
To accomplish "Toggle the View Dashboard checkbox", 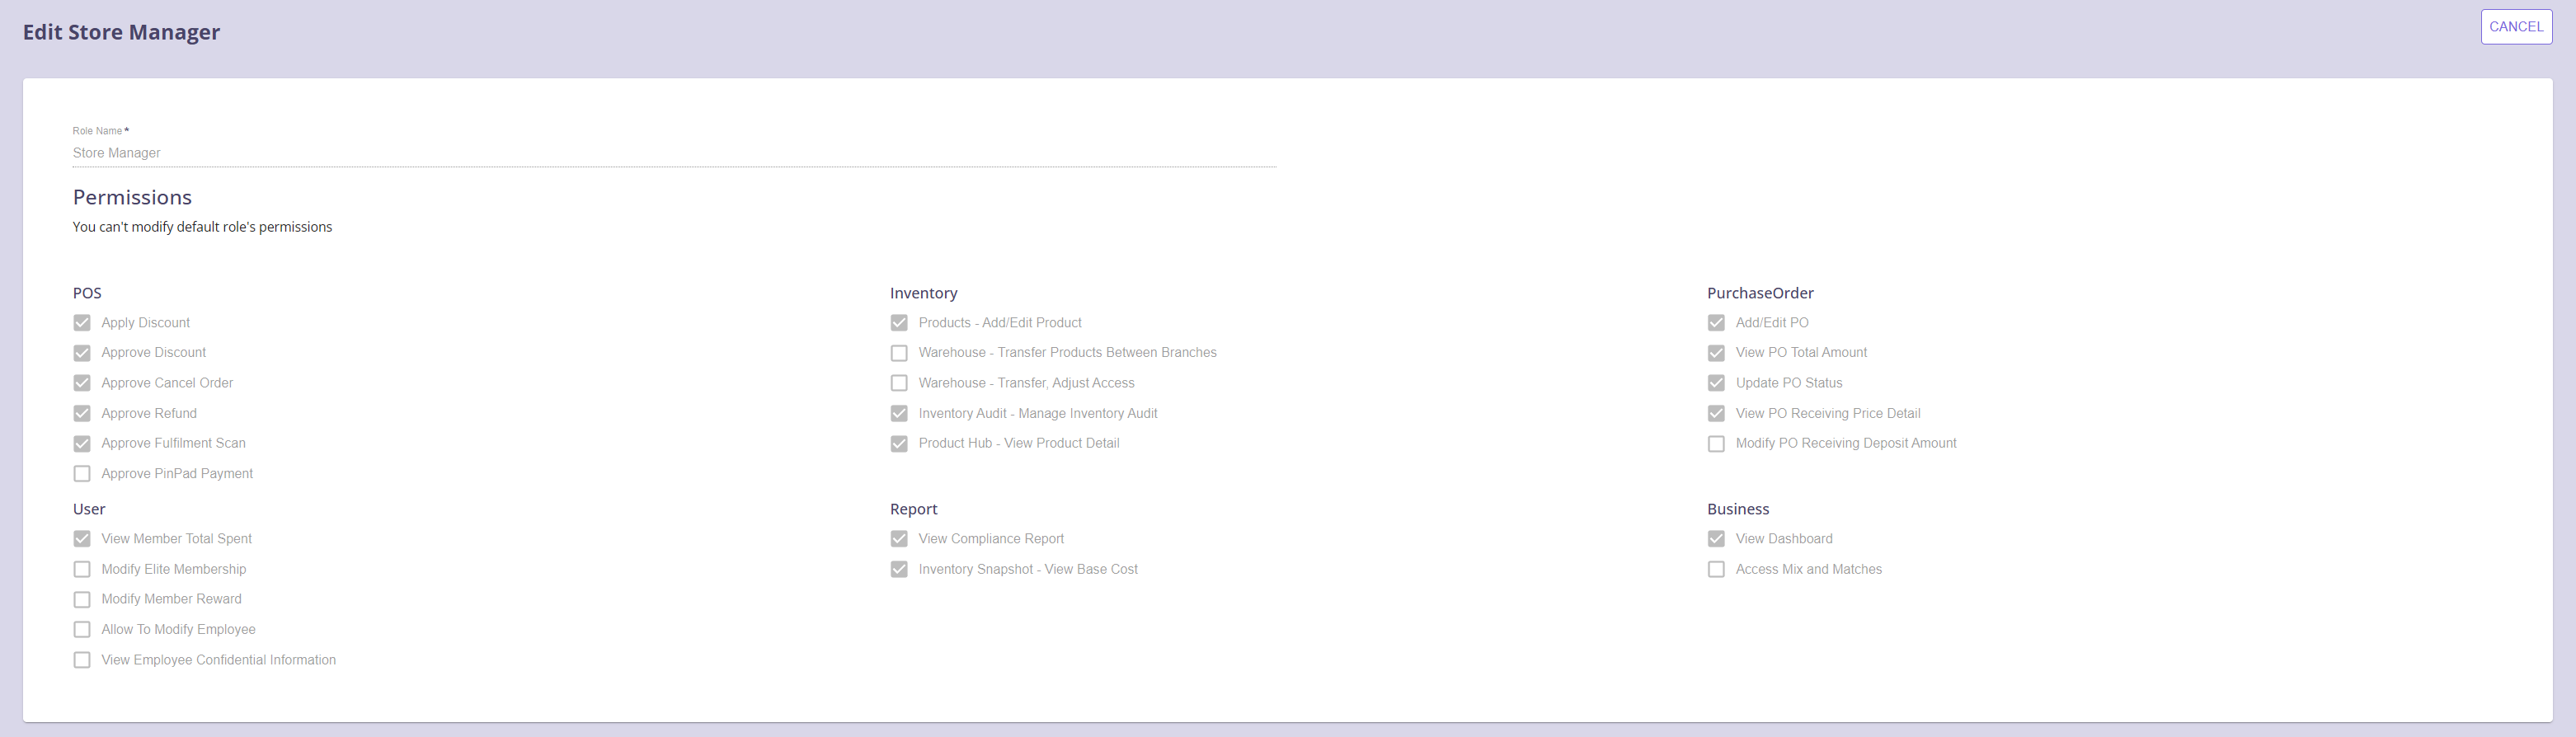I will pos(1716,539).
